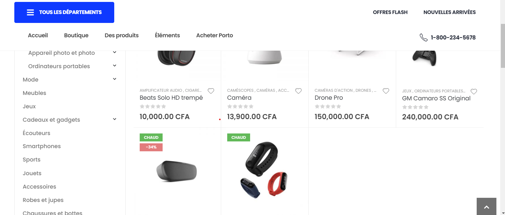Add Drone Pro to wishlist

(x=386, y=91)
